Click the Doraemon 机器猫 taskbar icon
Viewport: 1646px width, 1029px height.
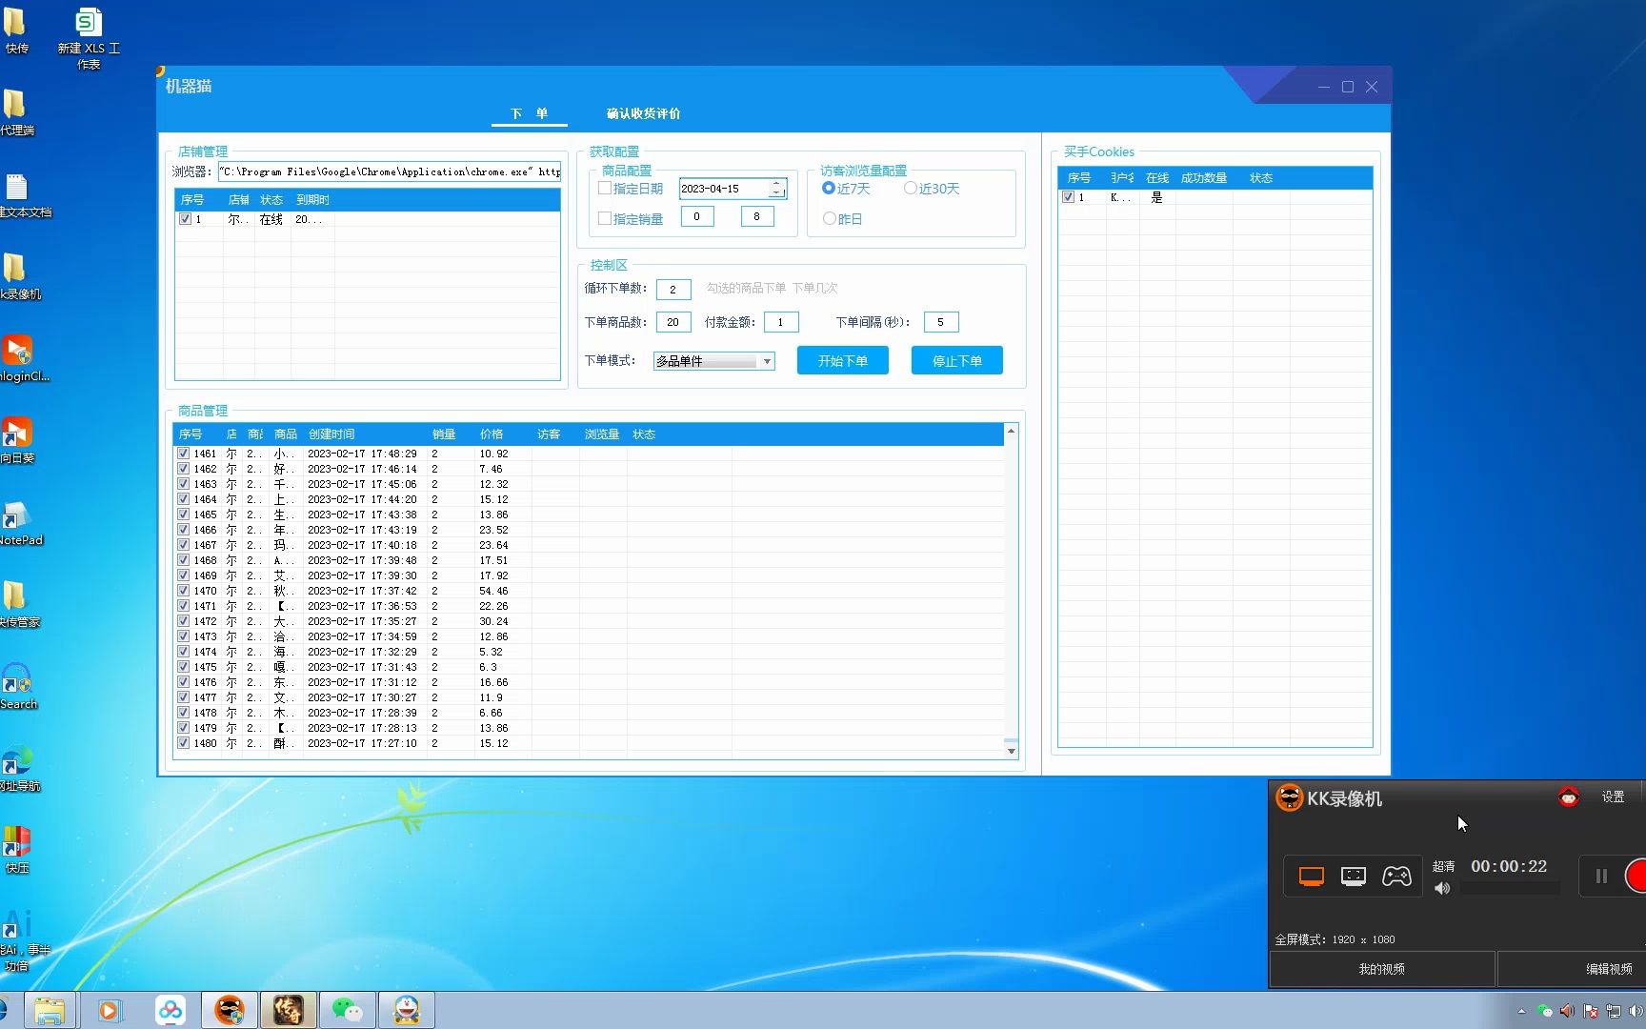[407, 1010]
